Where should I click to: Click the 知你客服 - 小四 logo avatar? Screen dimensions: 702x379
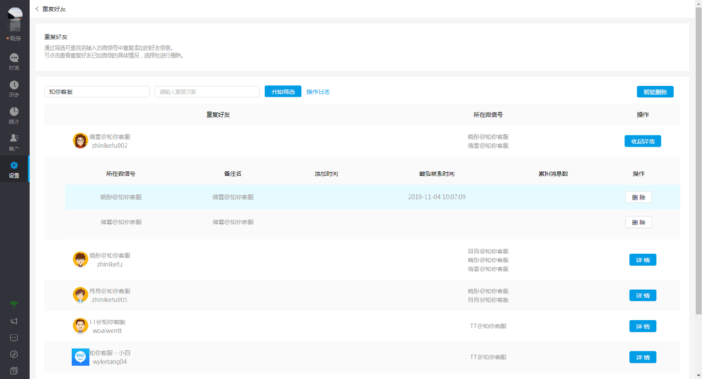80,357
